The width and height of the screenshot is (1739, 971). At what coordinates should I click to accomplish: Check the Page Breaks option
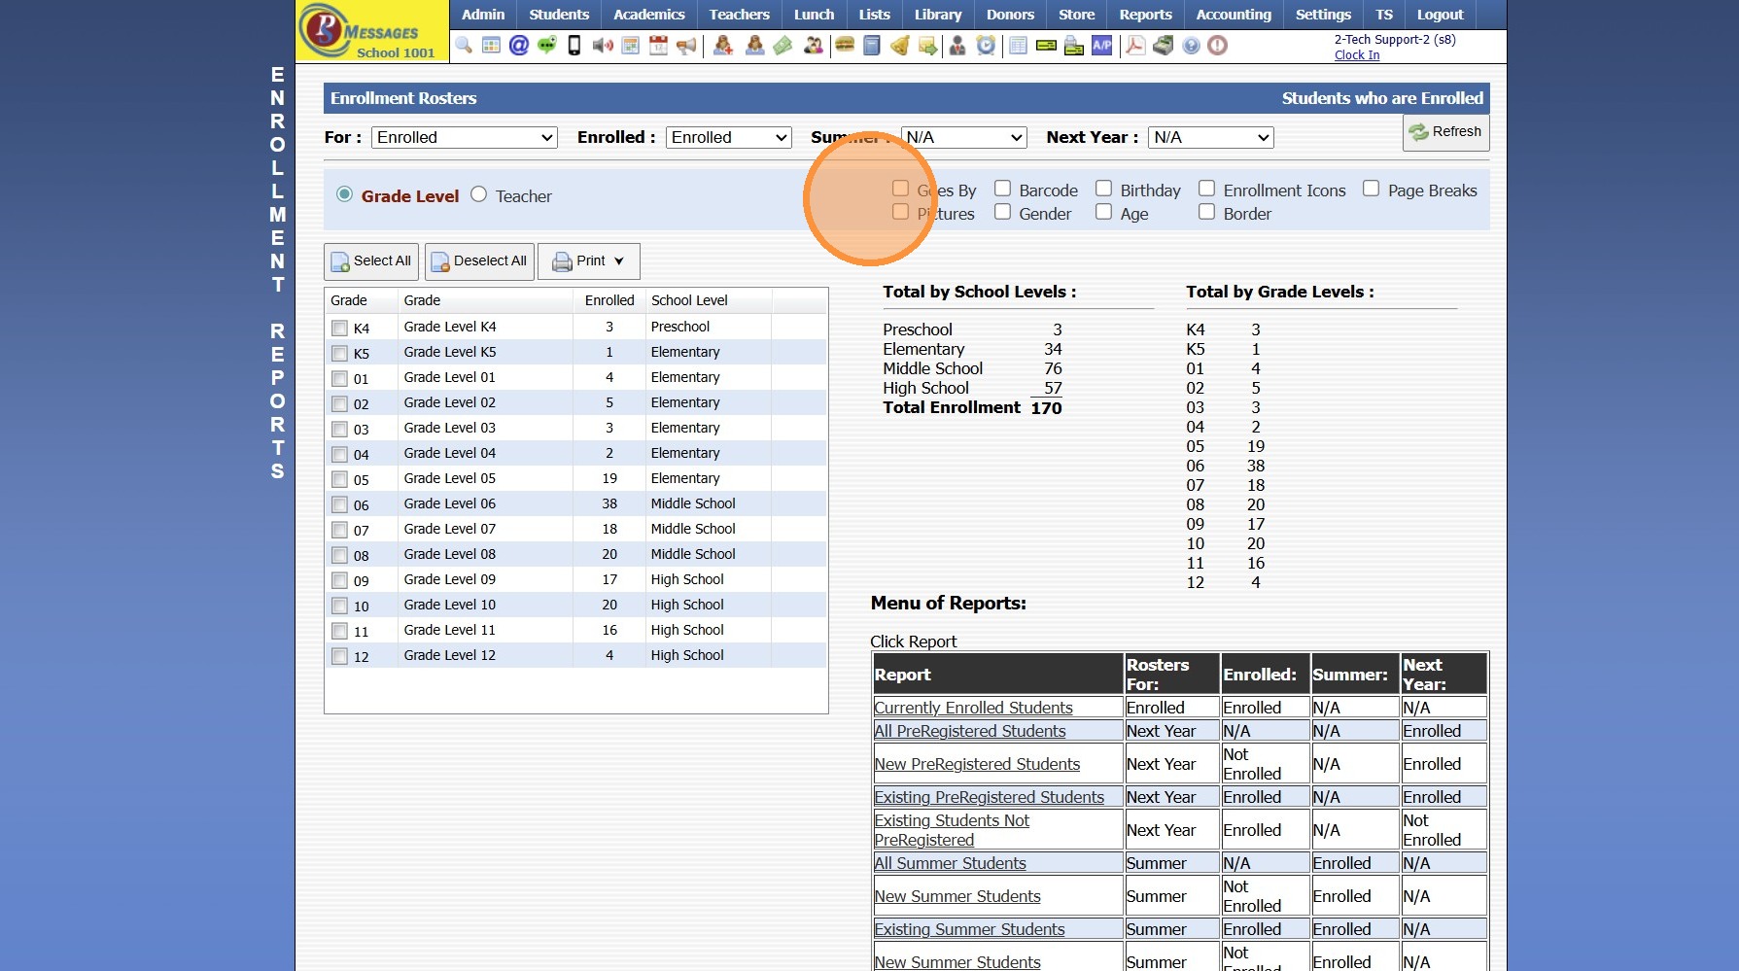pos(1372,190)
